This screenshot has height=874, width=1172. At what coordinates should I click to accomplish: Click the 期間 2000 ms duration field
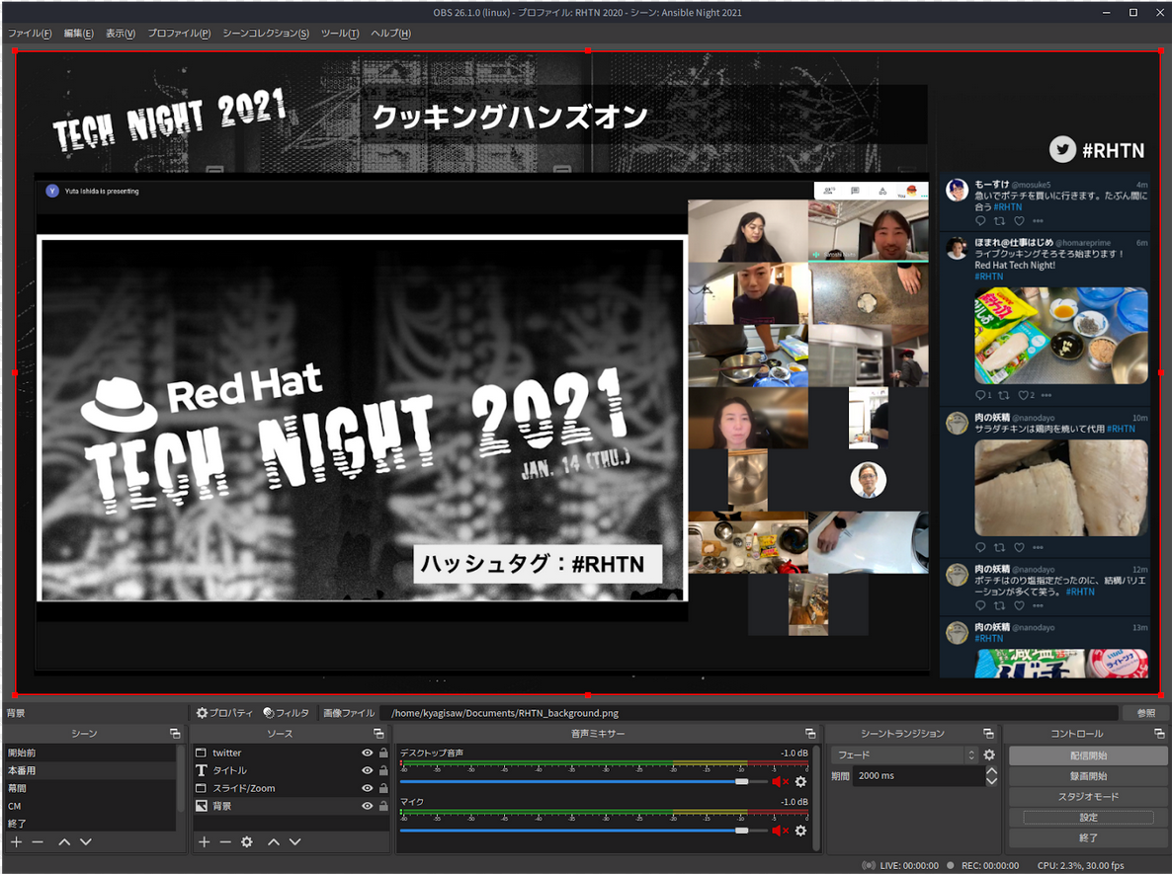[x=919, y=776]
